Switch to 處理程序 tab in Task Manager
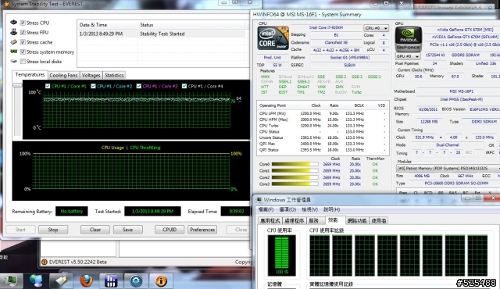The image size is (500, 289). click(x=294, y=220)
